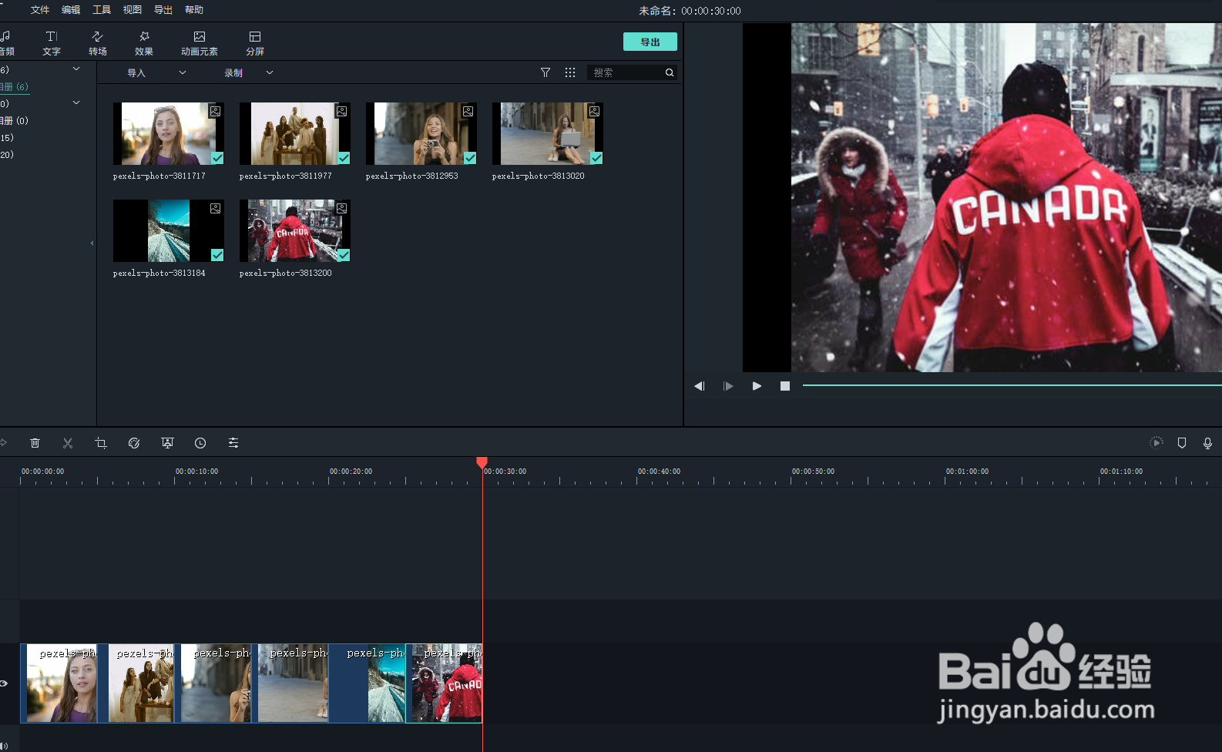Open the 编辑 edit menu
The width and height of the screenshot is (1222, 752).
coord(71,10)
